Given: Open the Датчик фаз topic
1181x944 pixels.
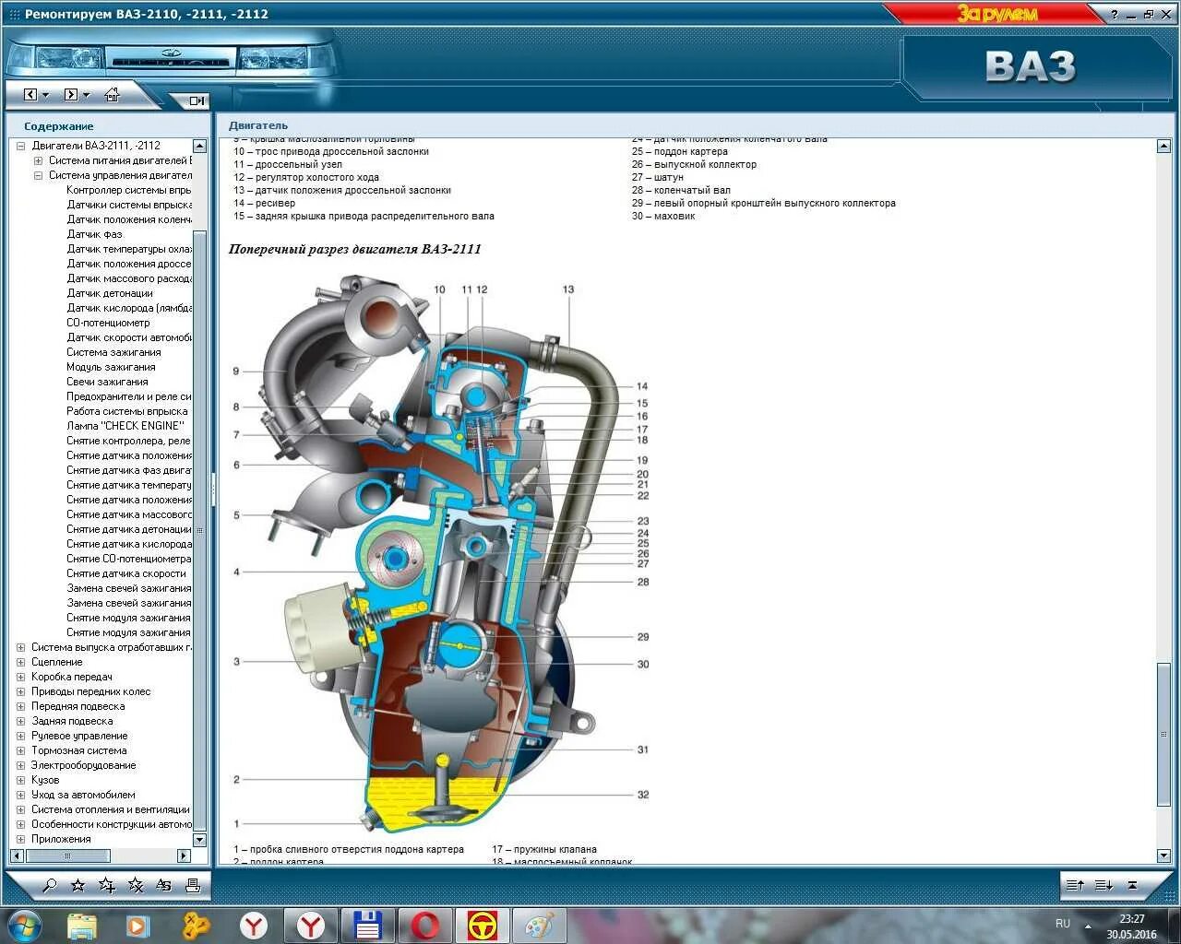Looking at the screenshot, I should (94, 234).
